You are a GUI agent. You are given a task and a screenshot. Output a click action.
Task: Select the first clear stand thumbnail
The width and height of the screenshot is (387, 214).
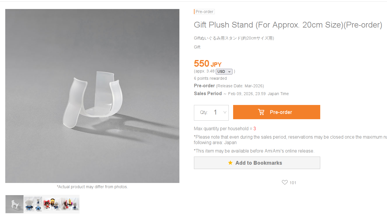pyautogui.click(x=15, y=204)
